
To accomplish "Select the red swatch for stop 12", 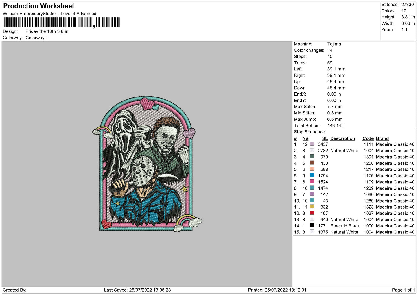I will [x=312, y=213].
